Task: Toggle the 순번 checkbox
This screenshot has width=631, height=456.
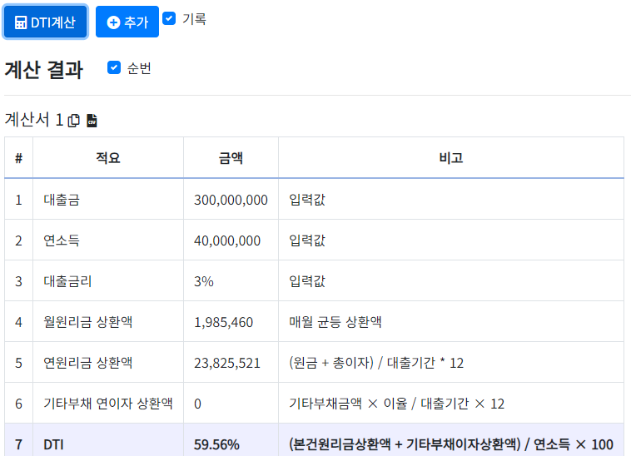Action: 114,67
